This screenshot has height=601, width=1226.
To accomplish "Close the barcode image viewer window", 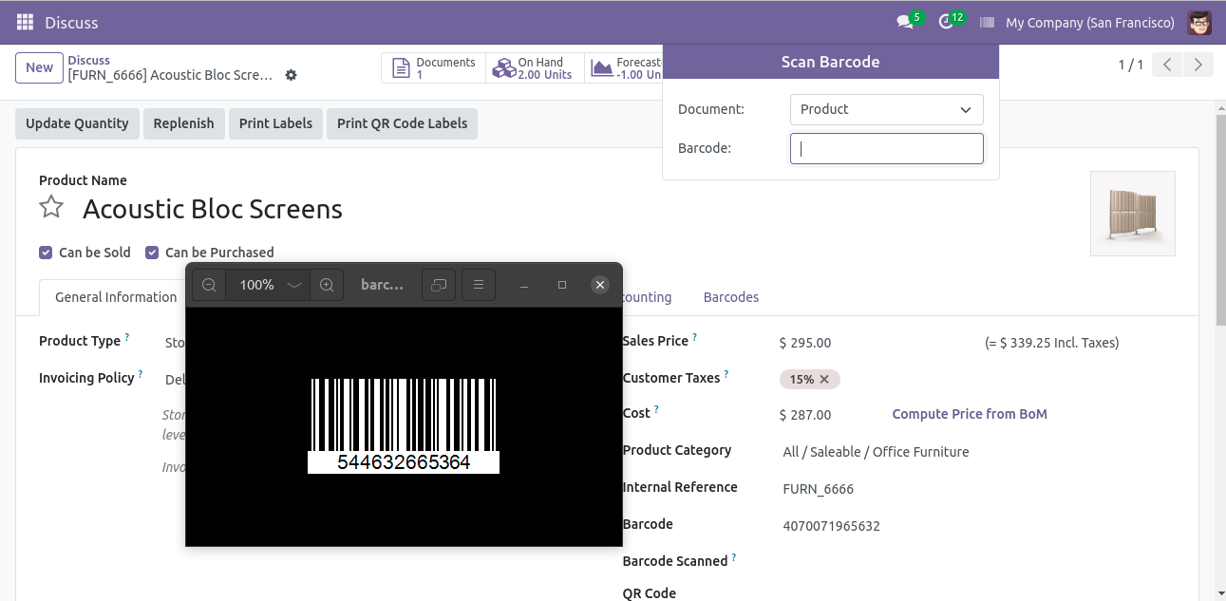I will tap(599, 285).
